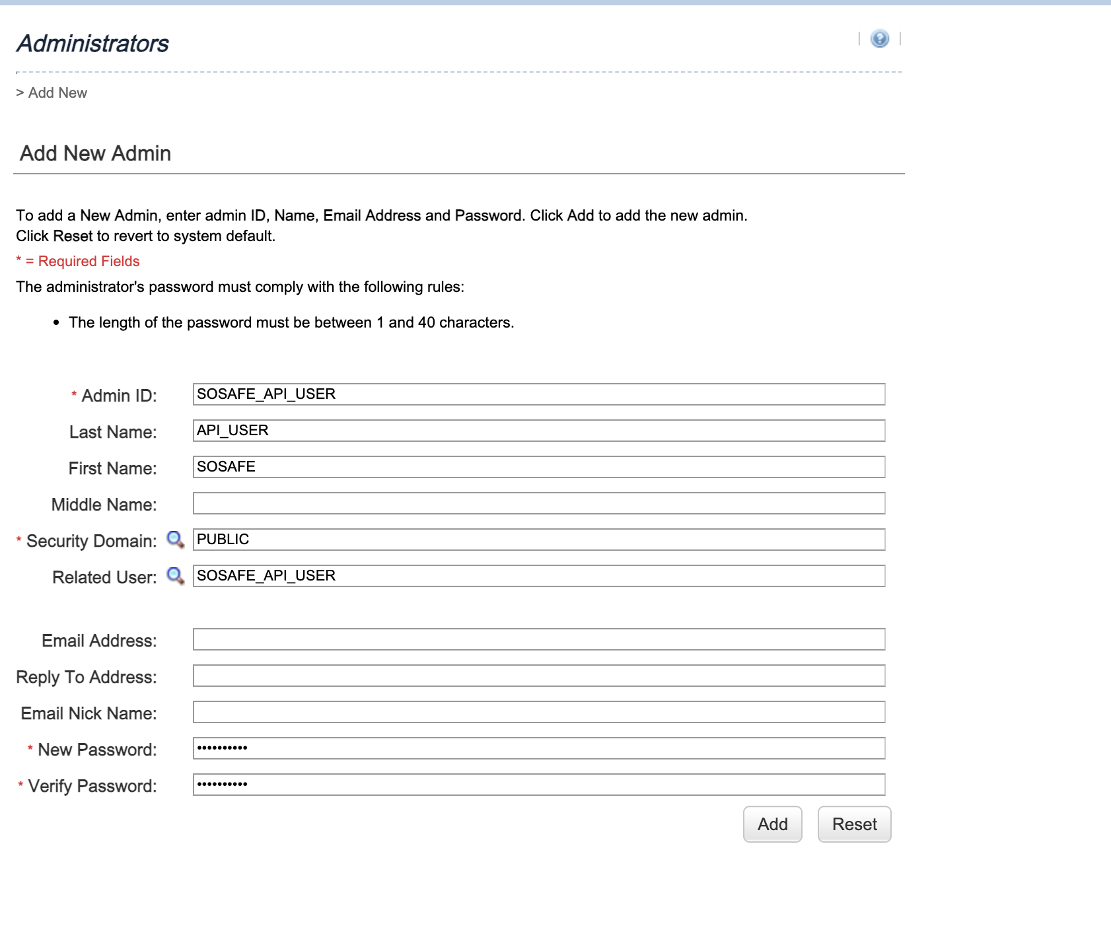
Task: Select the First Name input box
Action: pos(538,467)
